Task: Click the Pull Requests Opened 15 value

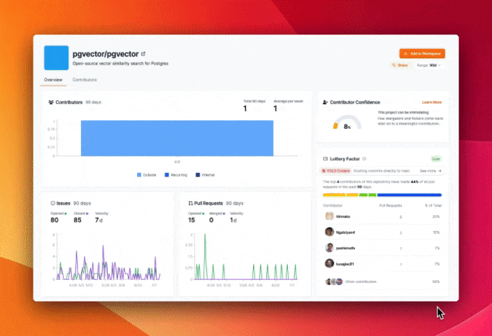Action: pos(191,220)
